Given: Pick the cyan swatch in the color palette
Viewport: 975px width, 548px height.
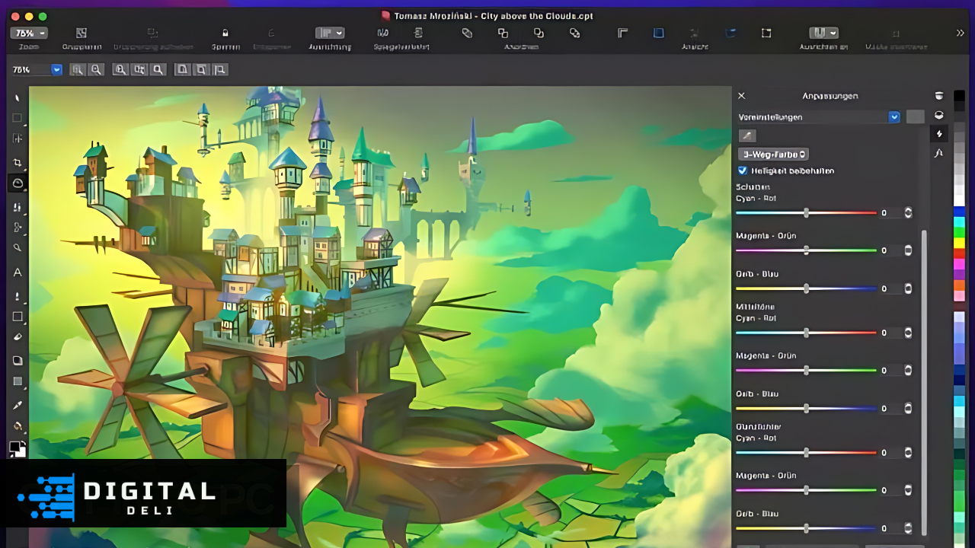Looking at the screenshot, I should 959,221.
